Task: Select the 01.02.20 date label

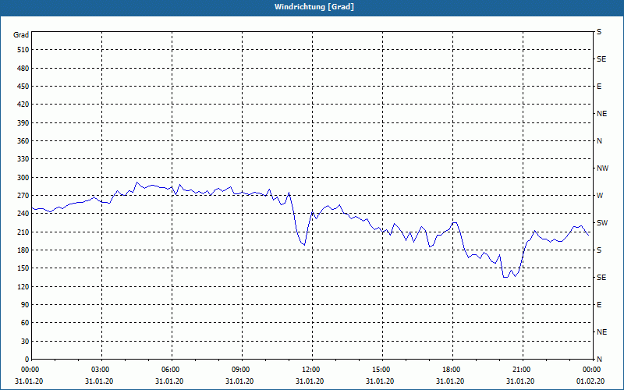Action: [590, 381]
